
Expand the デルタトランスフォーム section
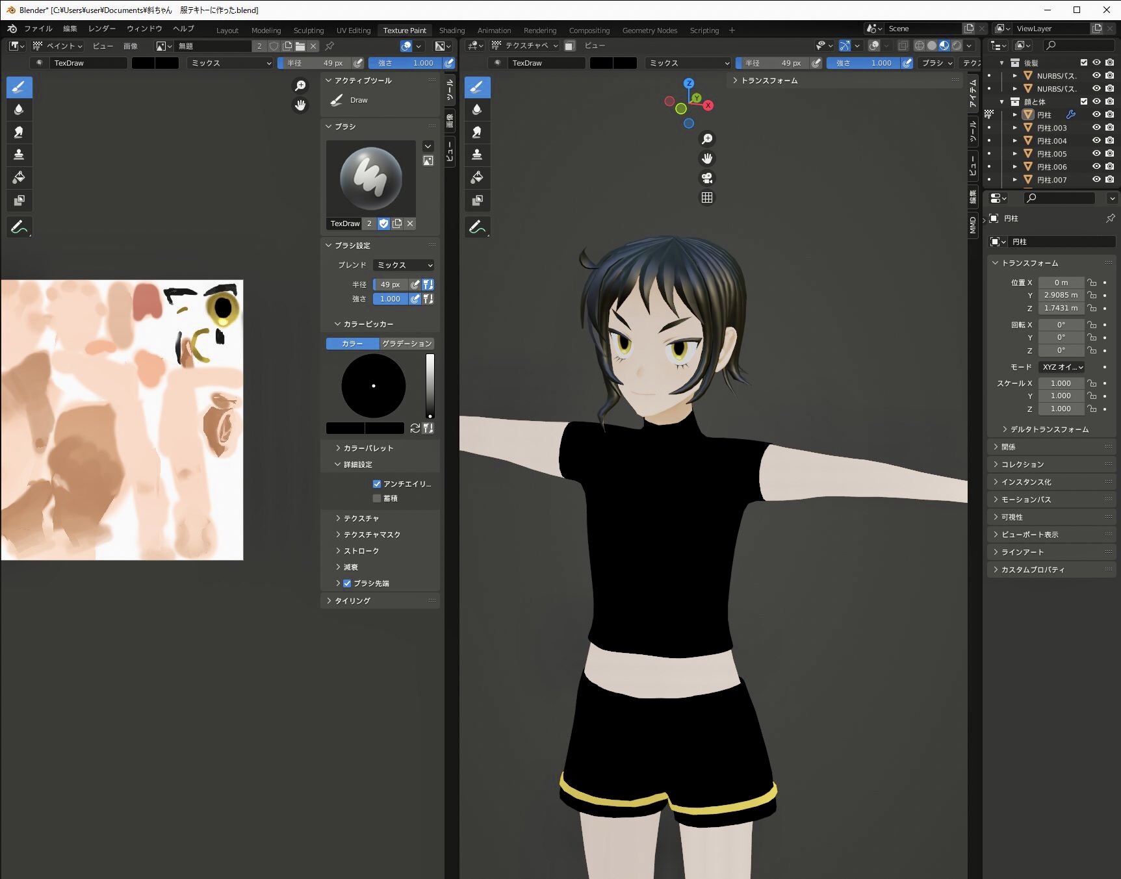(x=1049, y=429)
